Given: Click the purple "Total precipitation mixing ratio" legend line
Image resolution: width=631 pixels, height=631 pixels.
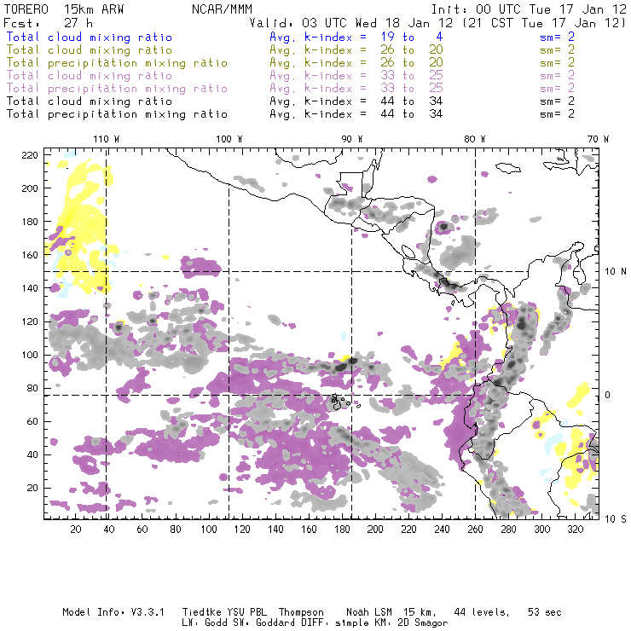Looking at the screenshot, I should pos(117,89).
